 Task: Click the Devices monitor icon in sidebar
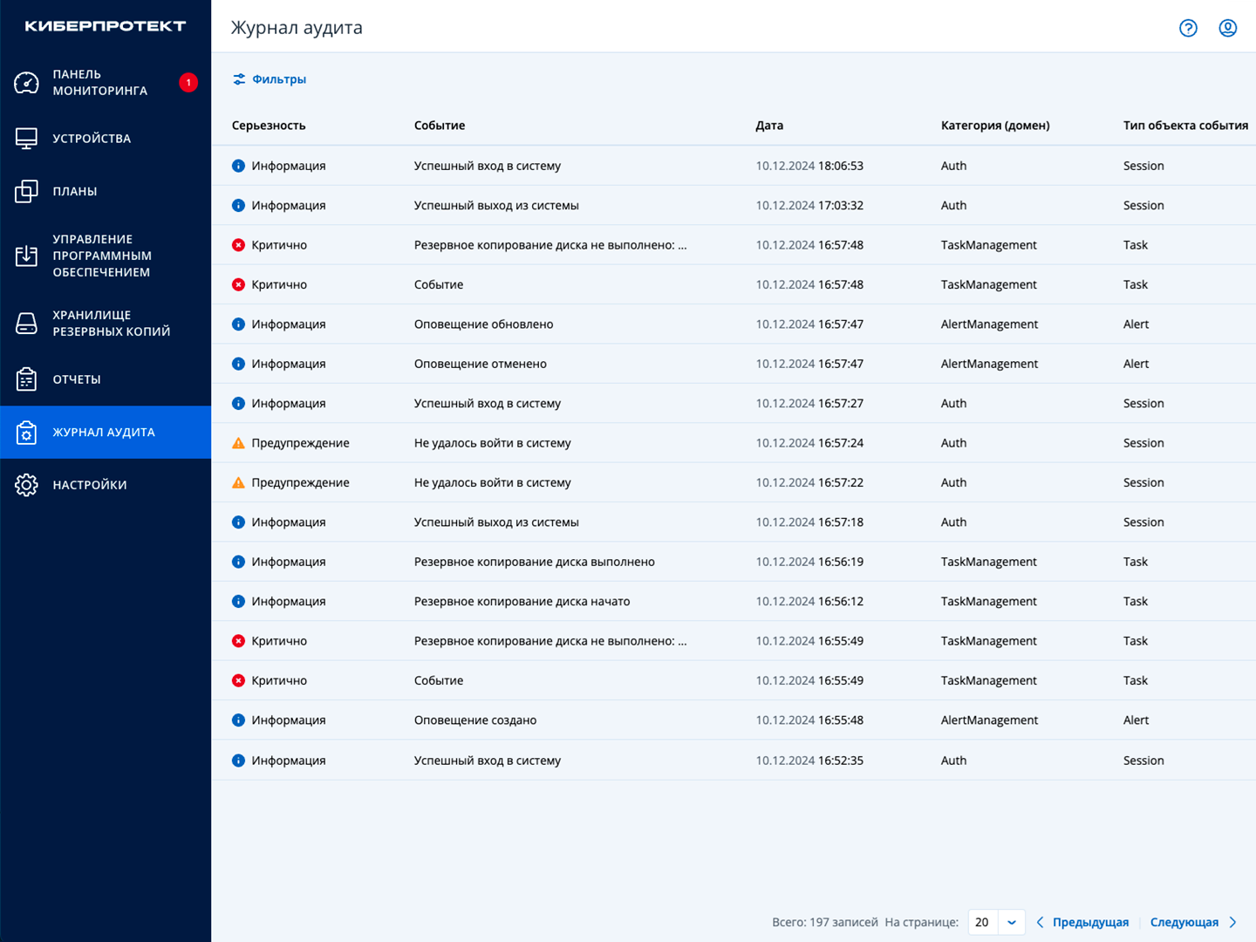26,139
